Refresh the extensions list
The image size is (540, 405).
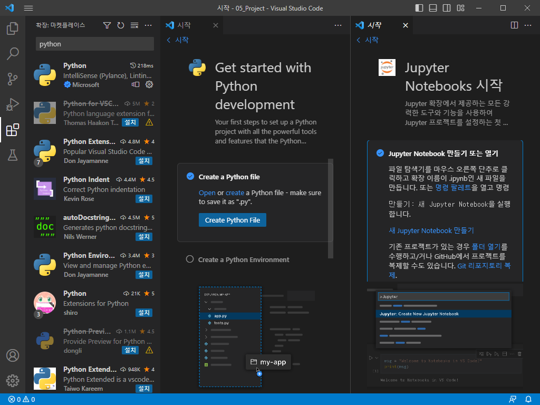(x=121, y=25)
